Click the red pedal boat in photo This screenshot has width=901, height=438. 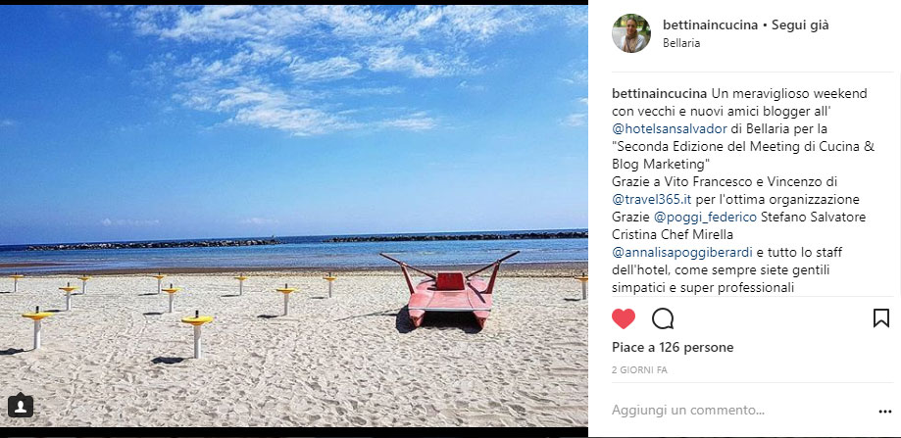[x=449, y=292]
